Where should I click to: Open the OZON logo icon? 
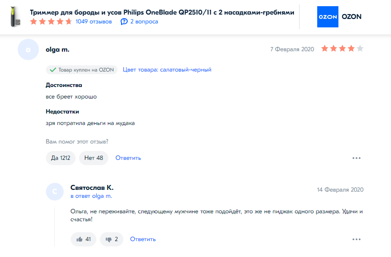[x=327, y=17]
